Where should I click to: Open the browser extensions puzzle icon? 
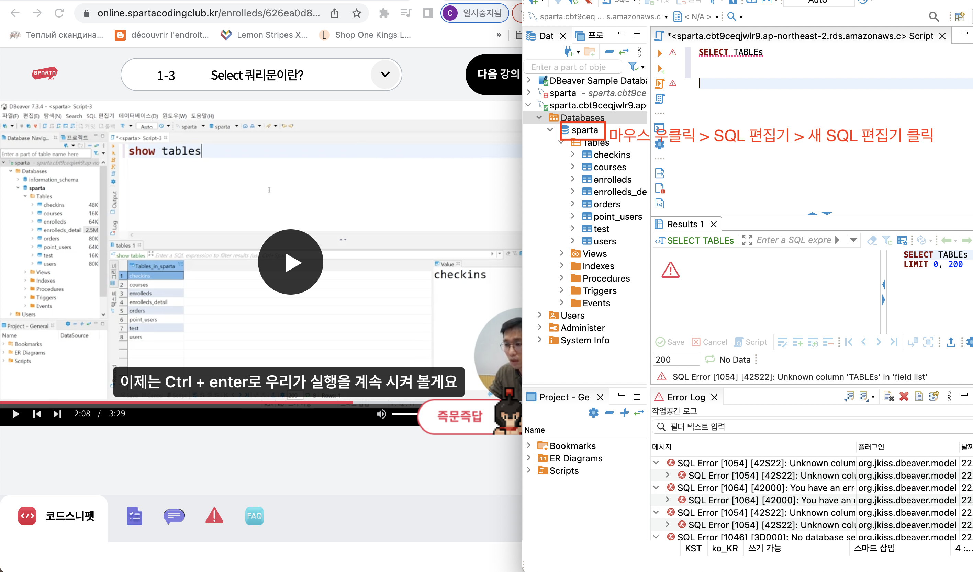[x=384, y=13]
